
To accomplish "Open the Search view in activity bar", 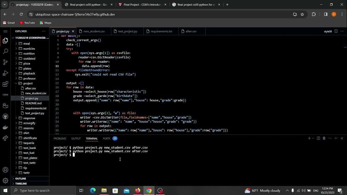I will 5,51.
